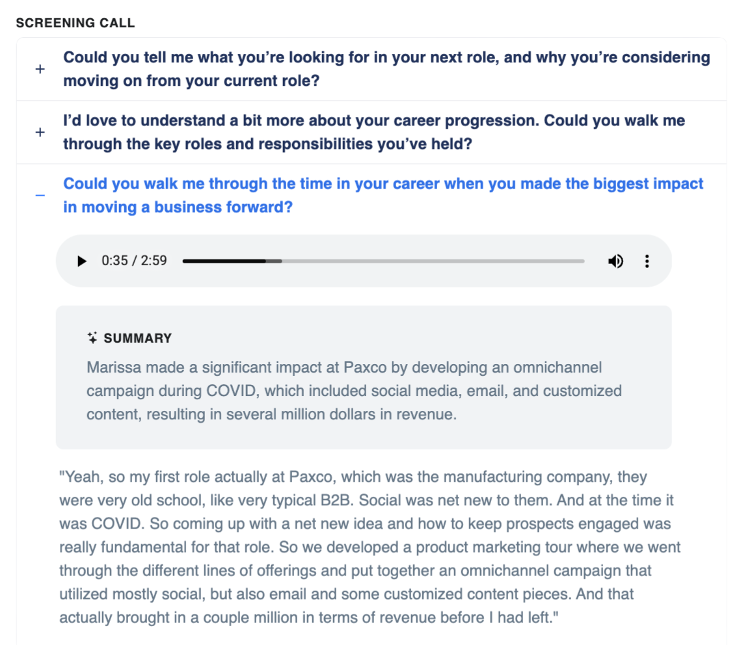Image resolution: width=739 pixels, height=645 pixels.
Task: Expand the first question using its plus icon
Action: tap(40, 70)
